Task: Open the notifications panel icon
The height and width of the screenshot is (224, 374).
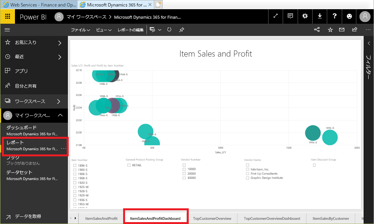Action: [290, 16]
